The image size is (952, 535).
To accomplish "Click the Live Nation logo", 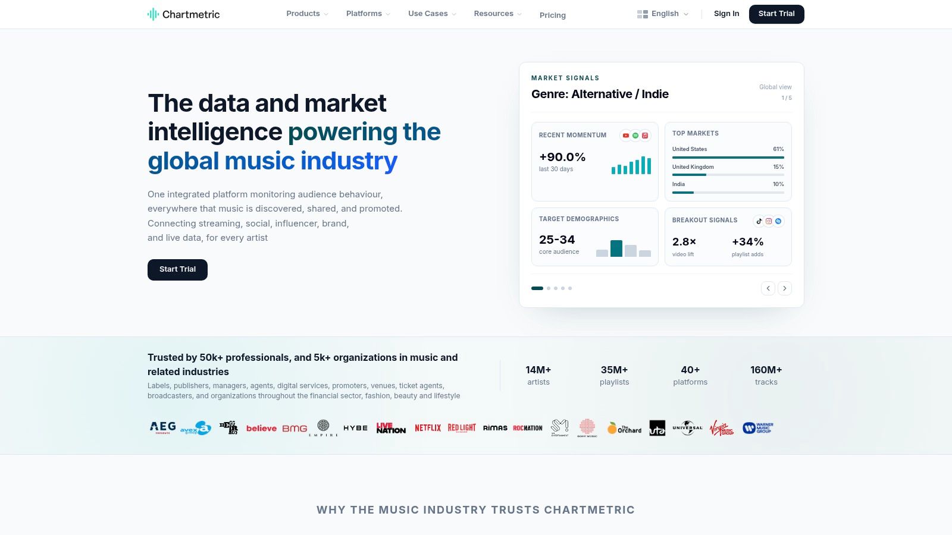I will pos(391,428).
